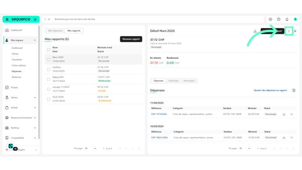Open reports list per-page dropdown
This screenshot has height=170, width=302.
click(x=90, y=148)
